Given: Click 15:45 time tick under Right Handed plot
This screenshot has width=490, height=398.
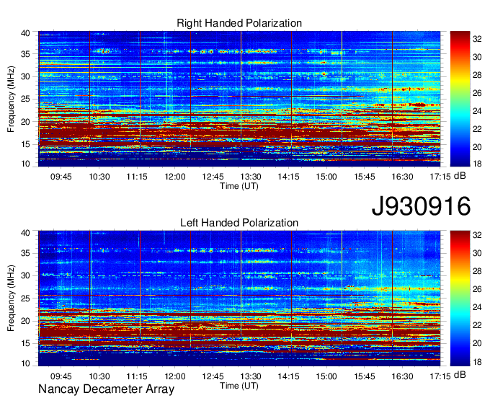Looking at the screenshot, I should (x=365, y=177).
